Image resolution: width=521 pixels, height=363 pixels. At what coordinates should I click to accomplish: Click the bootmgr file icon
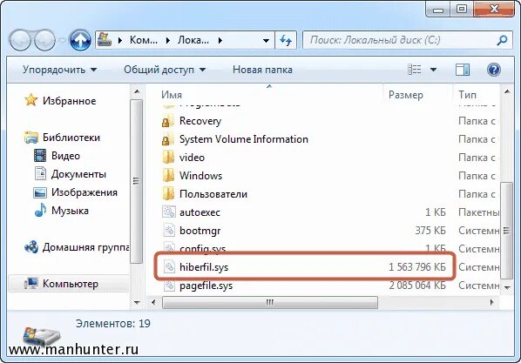(169, 230)
